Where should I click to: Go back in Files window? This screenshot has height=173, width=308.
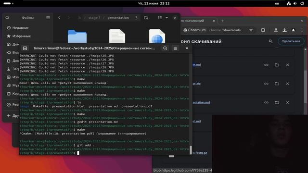click(59, 18)
